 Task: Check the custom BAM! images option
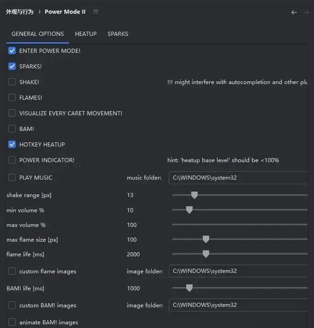coord(12,305)
